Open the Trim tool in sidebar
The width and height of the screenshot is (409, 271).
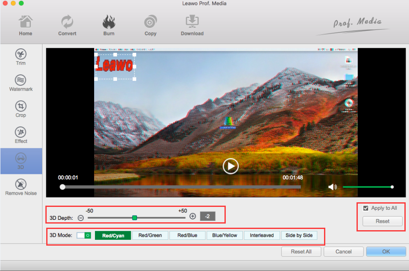(21, 57)
